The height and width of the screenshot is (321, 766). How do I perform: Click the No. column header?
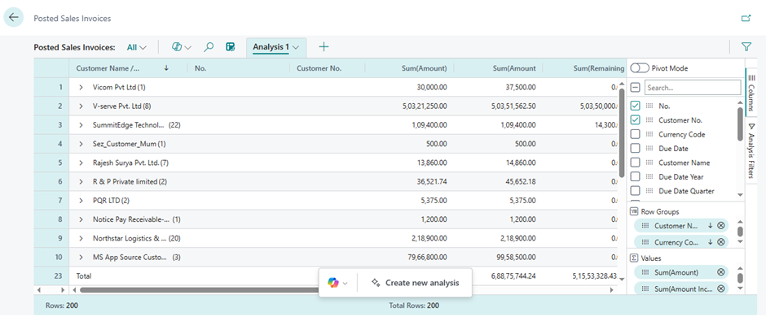[x=239, y=69]
